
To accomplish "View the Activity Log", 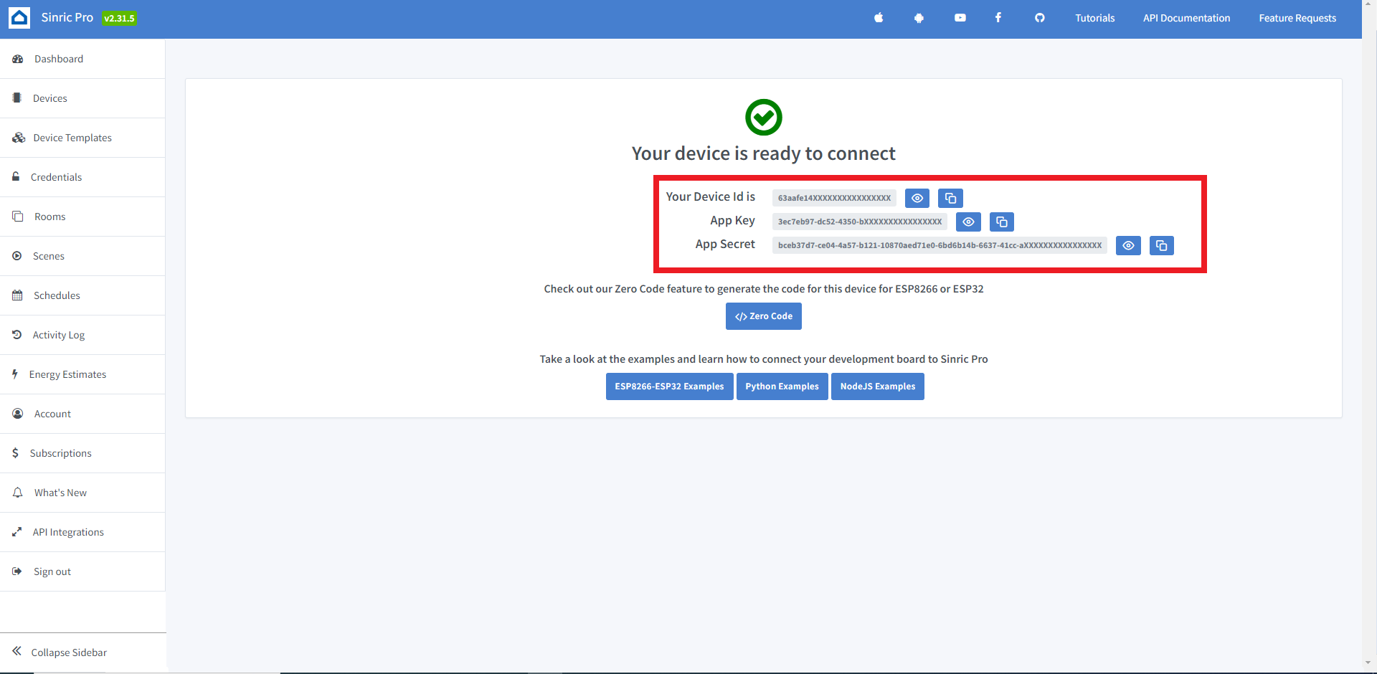I will click(82, 335).
